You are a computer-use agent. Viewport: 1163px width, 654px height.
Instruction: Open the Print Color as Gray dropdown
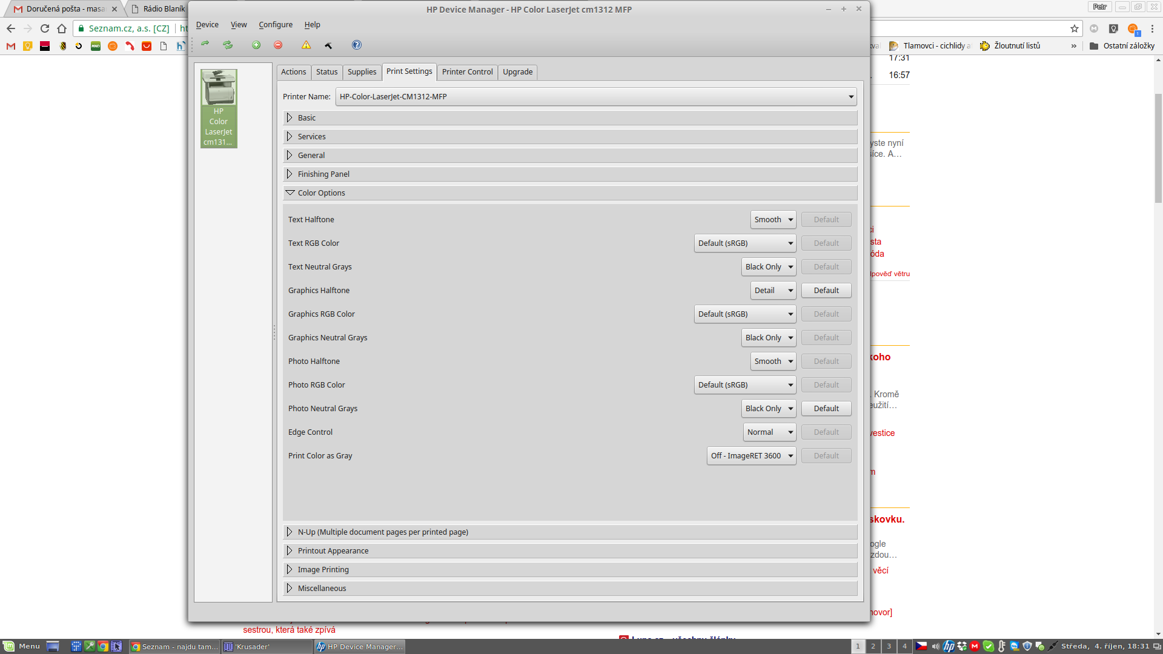click(751, 456)
